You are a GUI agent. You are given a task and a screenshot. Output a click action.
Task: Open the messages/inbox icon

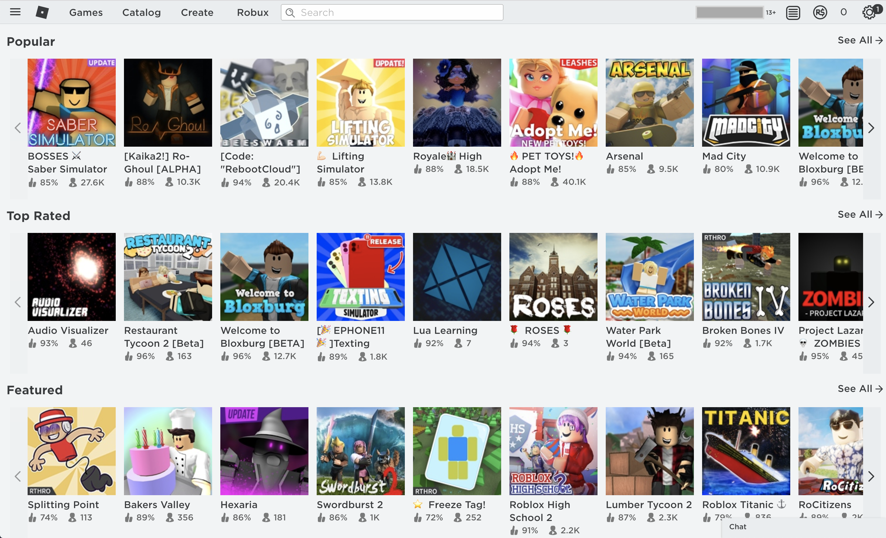point(792,12)
